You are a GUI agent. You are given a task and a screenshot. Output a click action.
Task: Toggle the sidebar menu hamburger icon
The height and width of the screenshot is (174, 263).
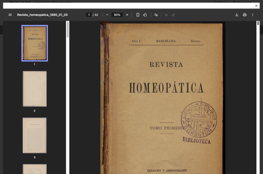tap(10, 15)
